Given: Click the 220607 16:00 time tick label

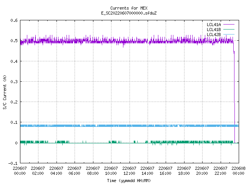Looking at the screenshot, I should [166, 171].
